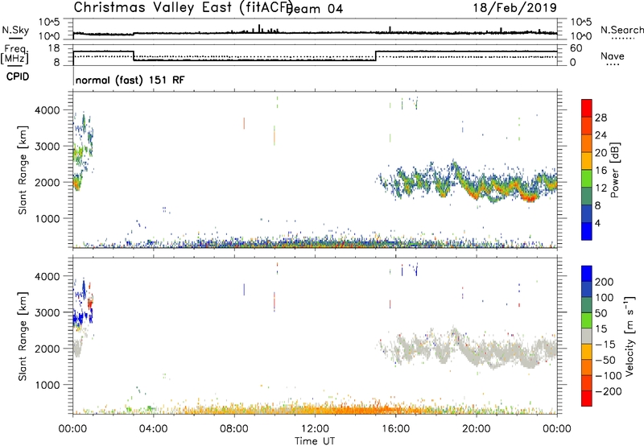Click the '18/Feb/2019' date label

click(x=515, y=7)
